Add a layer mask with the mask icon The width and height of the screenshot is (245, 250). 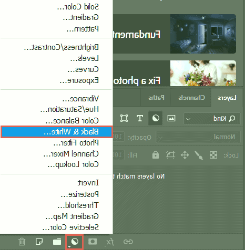(x=93, y=242)
